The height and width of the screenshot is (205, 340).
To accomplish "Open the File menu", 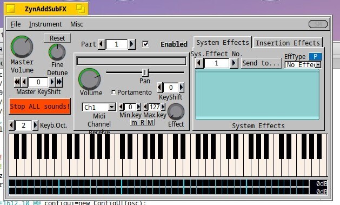I will click(x=16, y=24).
